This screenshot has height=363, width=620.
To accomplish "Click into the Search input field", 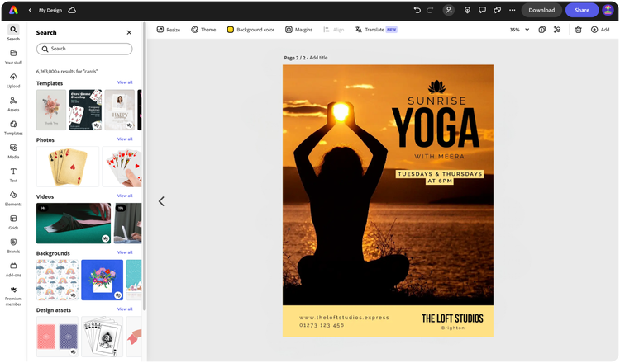I will [84, 49].
